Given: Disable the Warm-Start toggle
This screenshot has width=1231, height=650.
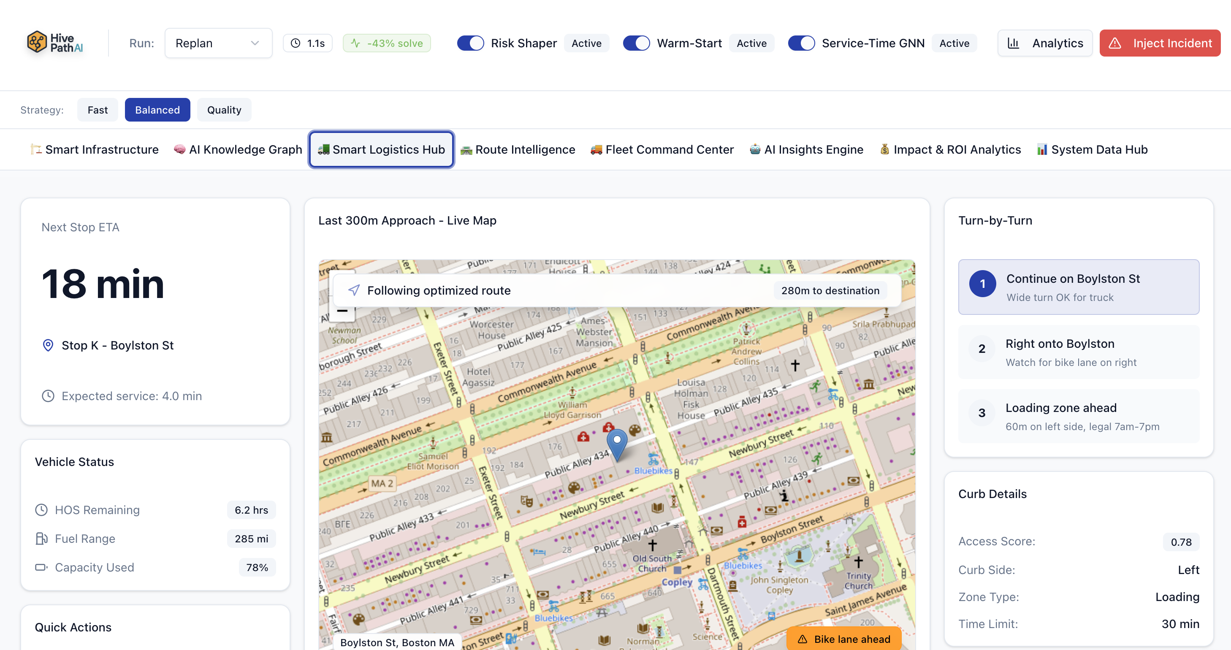Looking at the screenshot, I should [636, 43].
